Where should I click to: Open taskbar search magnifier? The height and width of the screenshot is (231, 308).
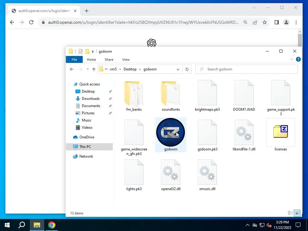click(22, 225)
